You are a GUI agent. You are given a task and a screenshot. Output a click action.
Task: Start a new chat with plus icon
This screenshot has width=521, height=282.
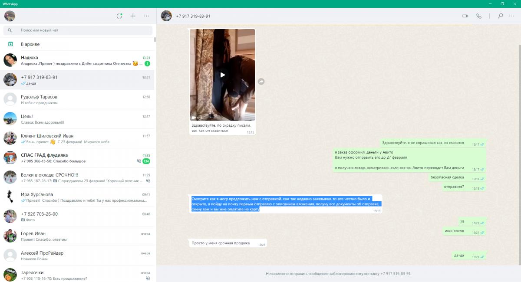(133, 16)
